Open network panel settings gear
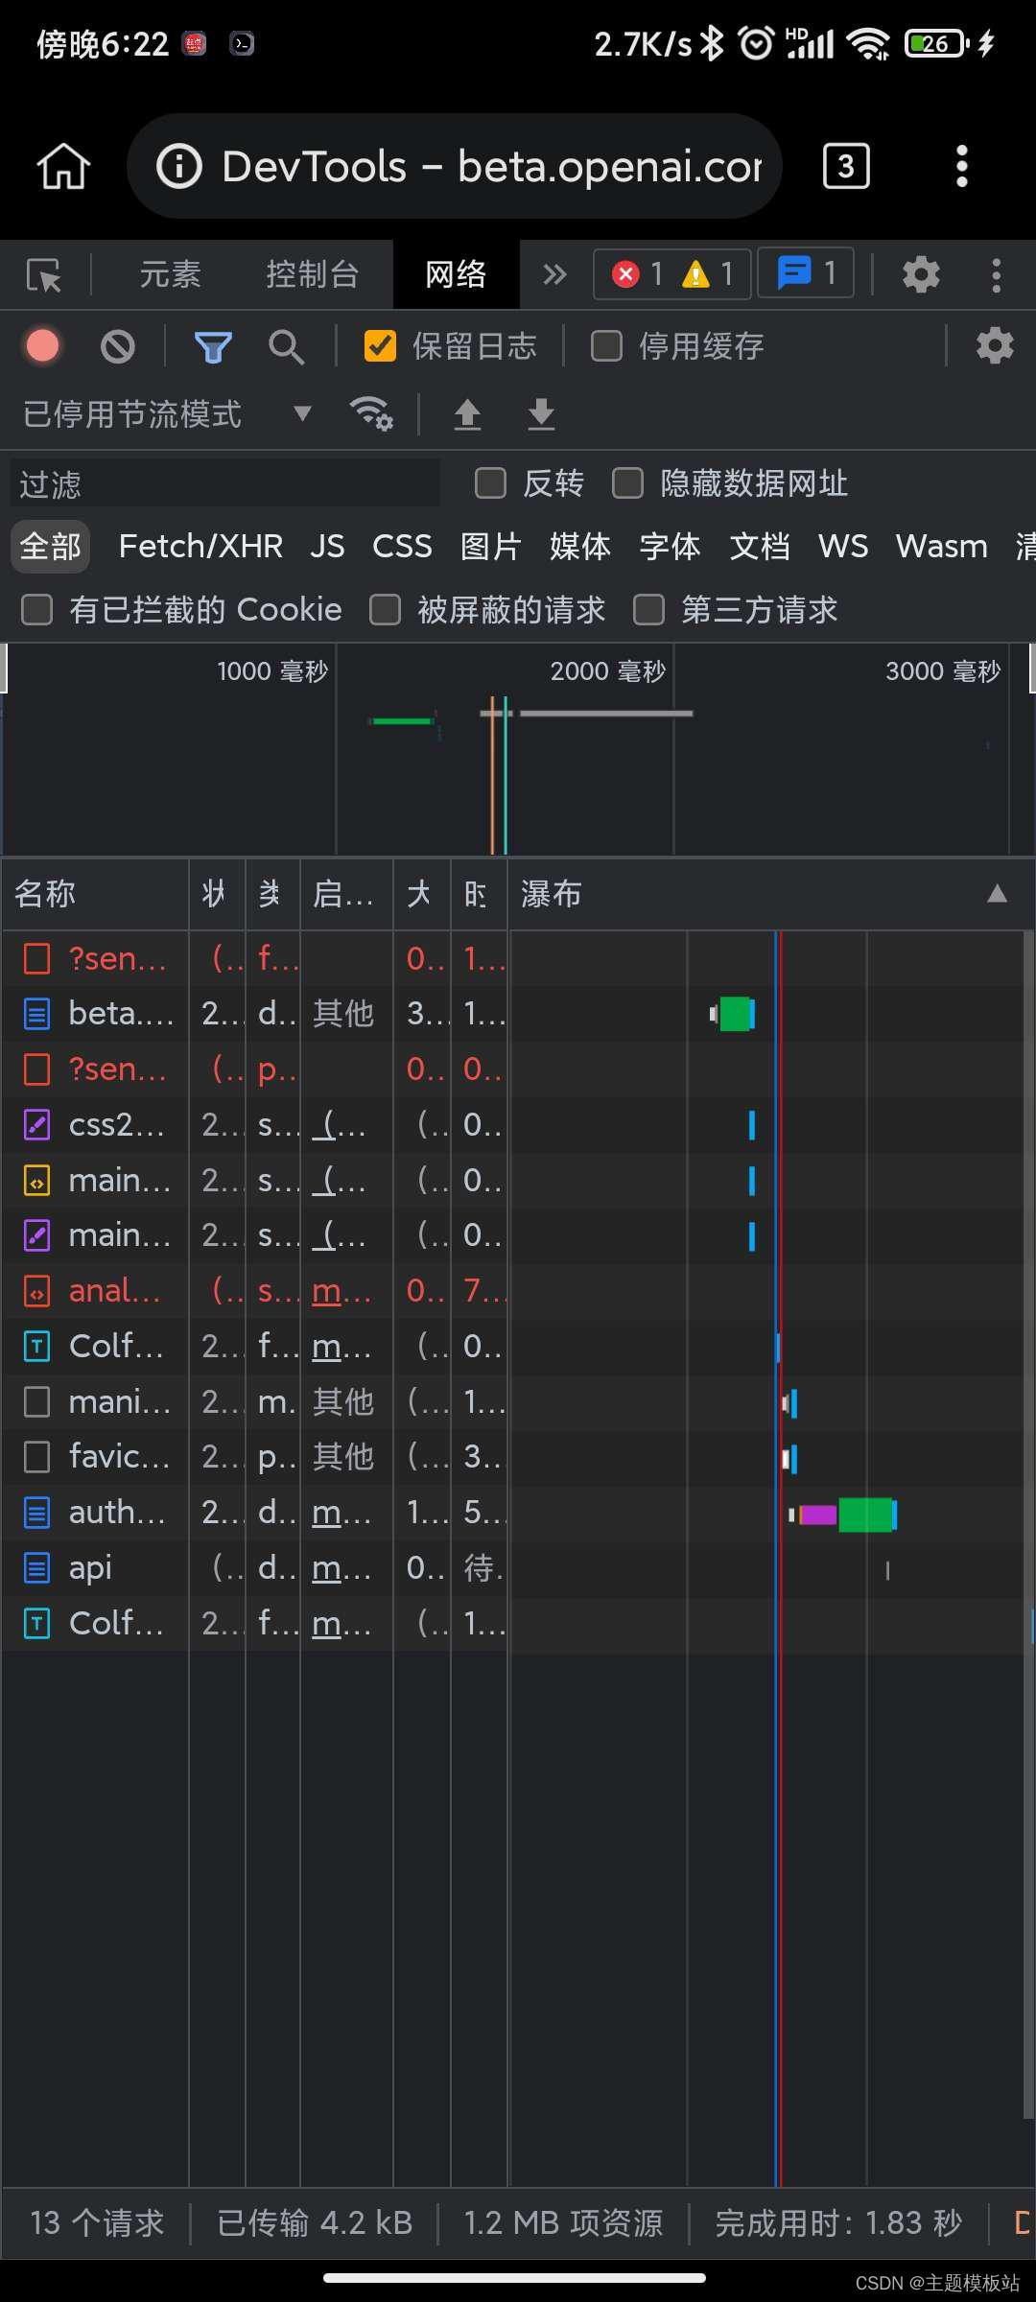Viewport: 1036px width, 2302px height. pyautogui.click(x=995, y=345)
